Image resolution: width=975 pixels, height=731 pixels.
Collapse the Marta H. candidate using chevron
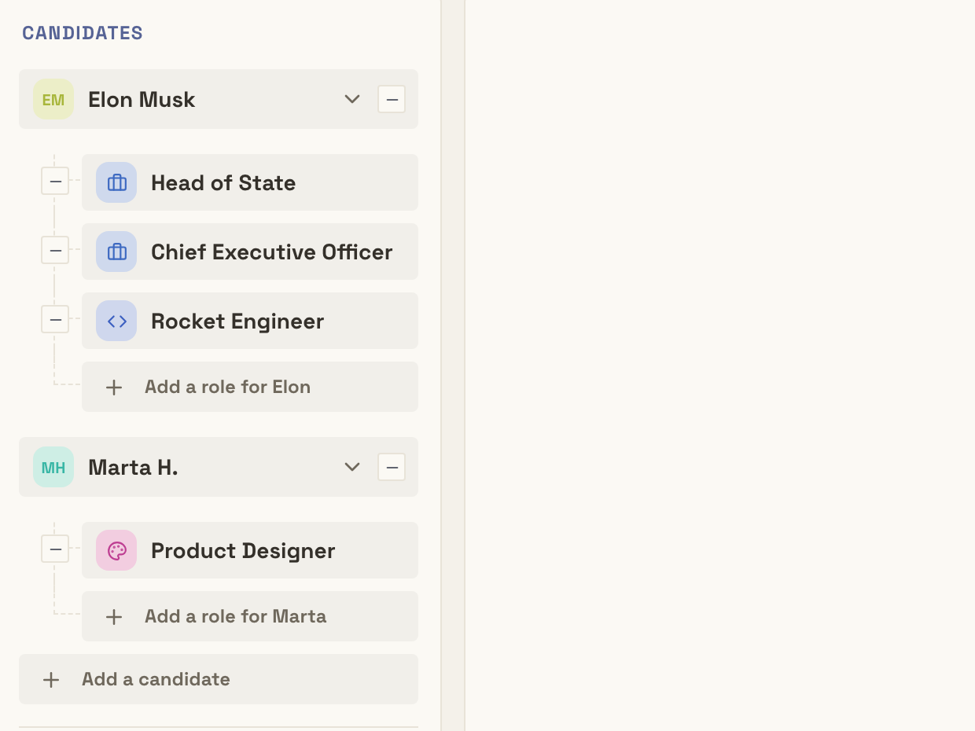click(352, 467)
